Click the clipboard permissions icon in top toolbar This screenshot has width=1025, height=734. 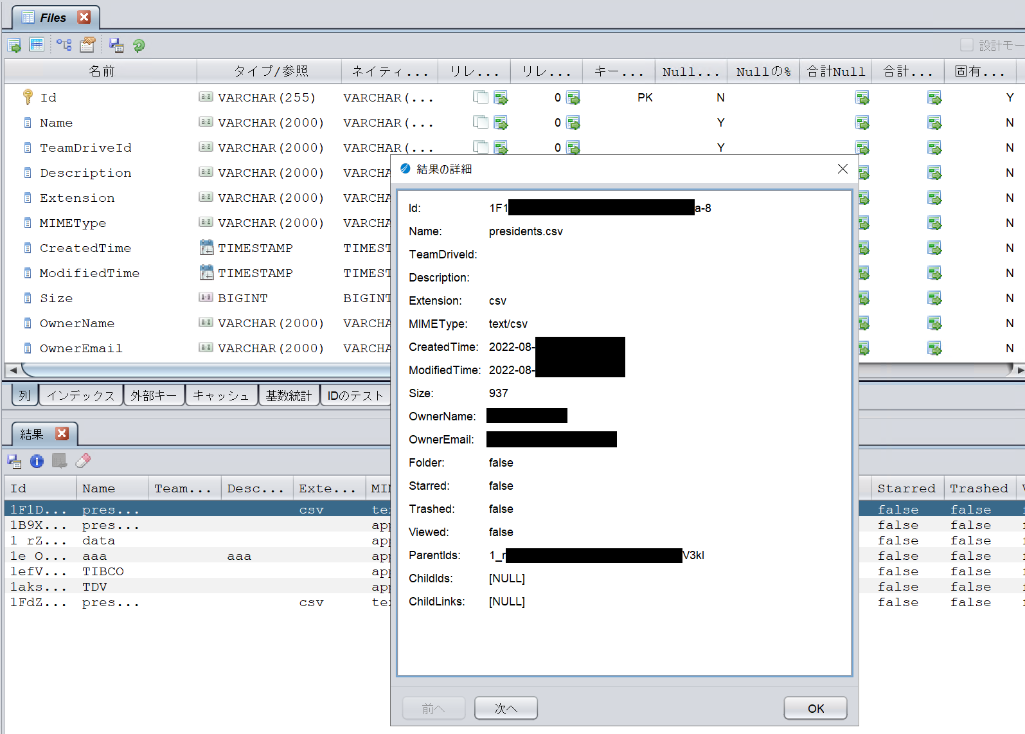click(x=87, y=45)
